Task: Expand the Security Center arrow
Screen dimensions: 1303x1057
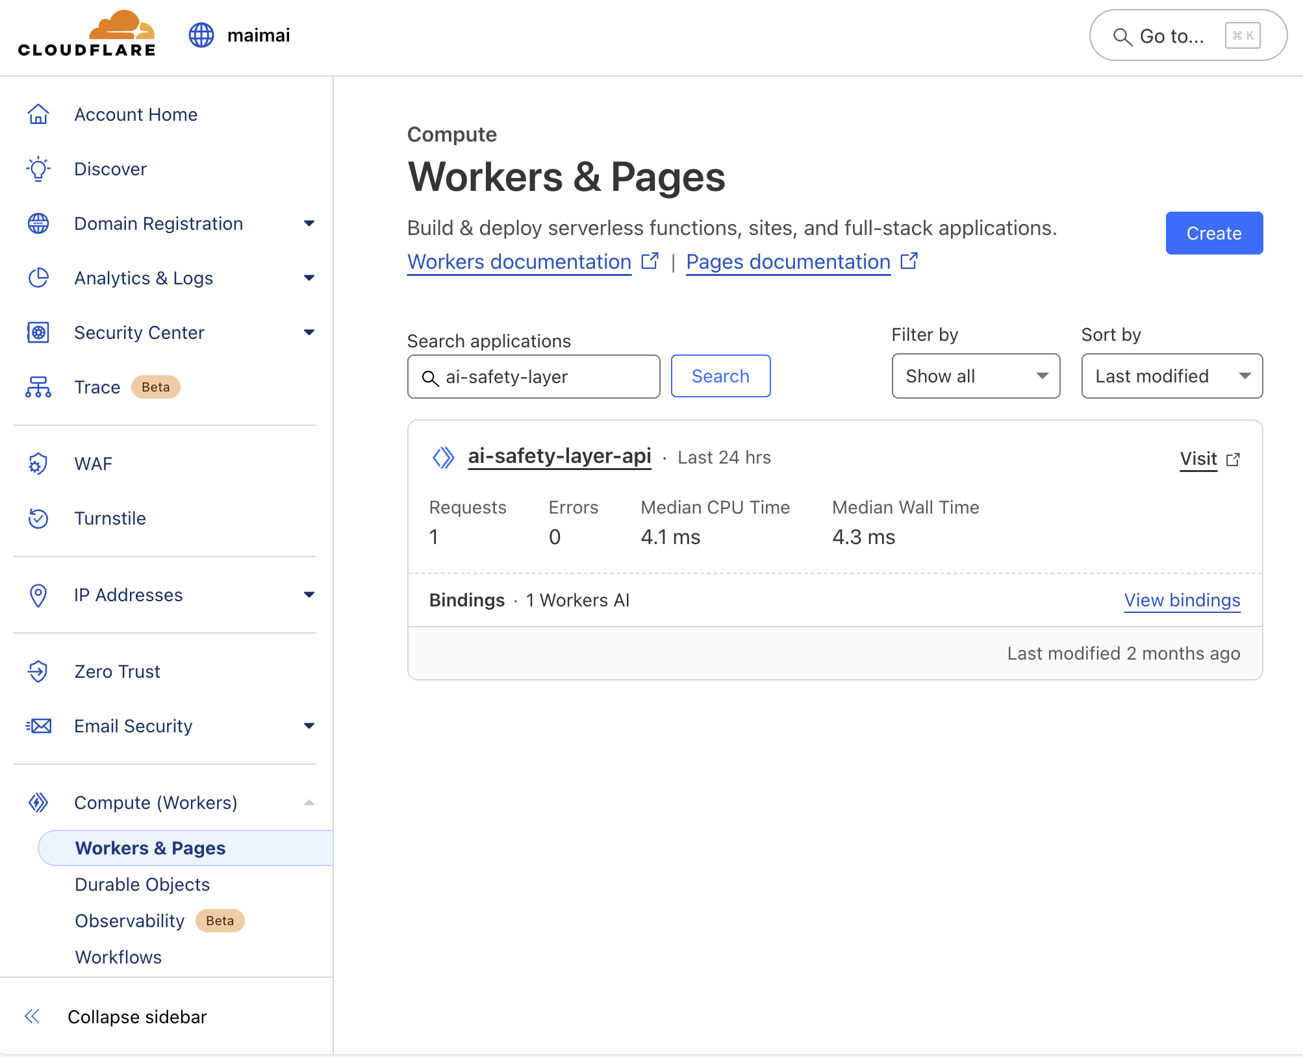Action: coord(309,332)
